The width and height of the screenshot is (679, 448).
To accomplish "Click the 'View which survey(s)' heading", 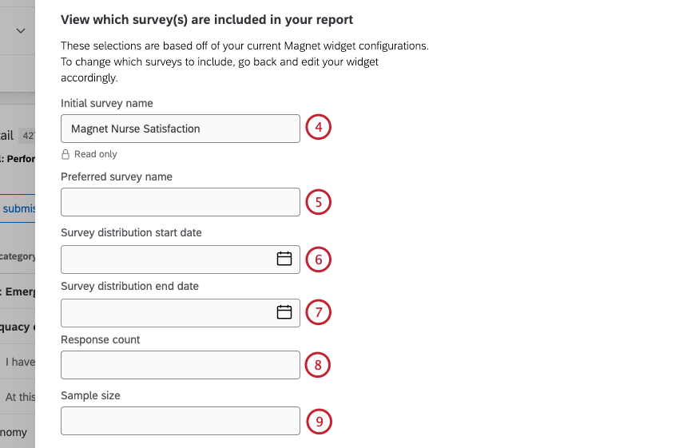I will pos(207,19).
